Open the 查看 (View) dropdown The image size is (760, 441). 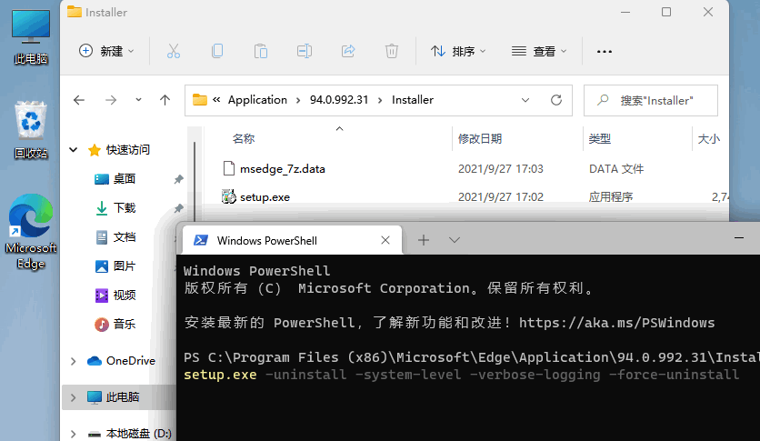[539, 51]
